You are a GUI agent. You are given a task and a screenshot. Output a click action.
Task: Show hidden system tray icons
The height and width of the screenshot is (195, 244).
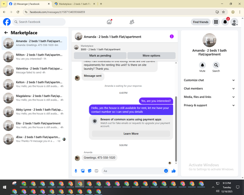[x=213, y=187]
